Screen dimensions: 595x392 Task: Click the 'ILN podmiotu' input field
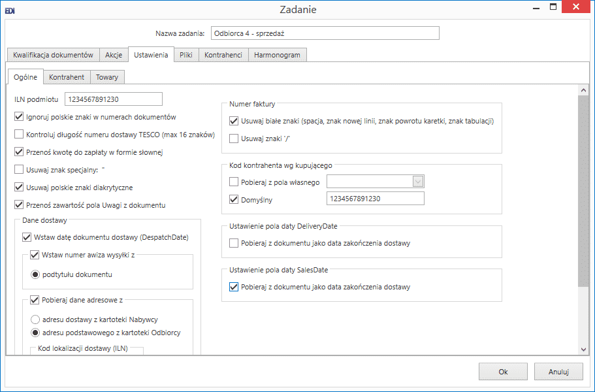[x=114, y=99]
